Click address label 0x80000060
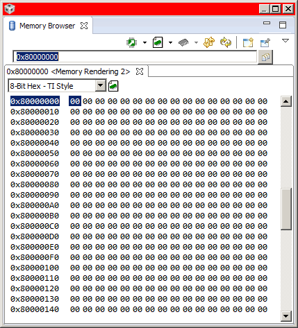Screen dimensions: 298x328 (x=35, y=164)
